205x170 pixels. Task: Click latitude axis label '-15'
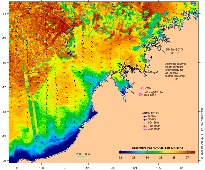[x=3, y=38]
